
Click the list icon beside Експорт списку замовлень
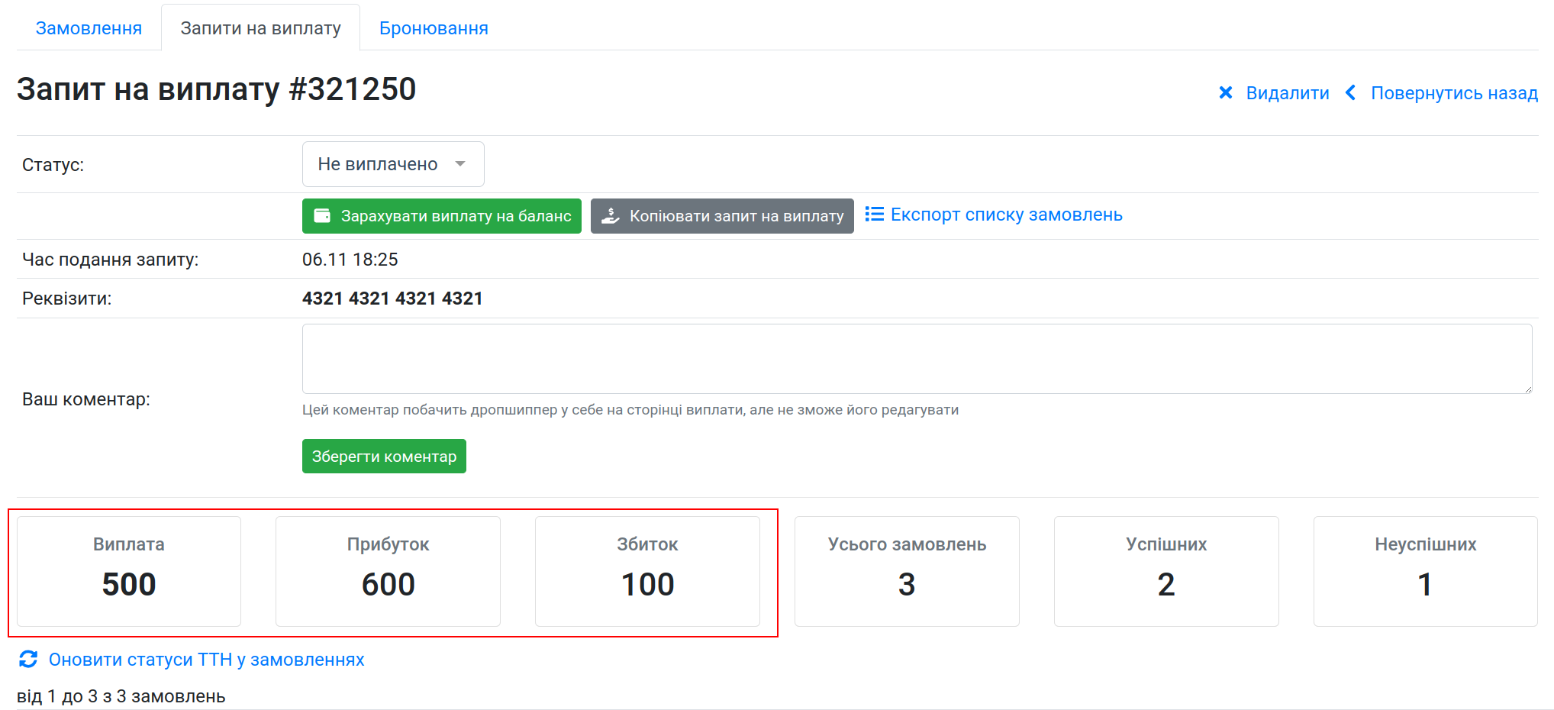(x=874, y=215)
